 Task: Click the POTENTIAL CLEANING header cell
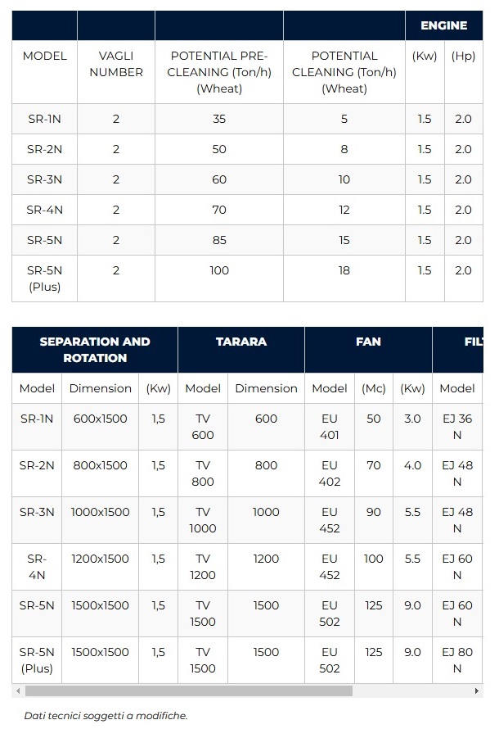point(344,72)
